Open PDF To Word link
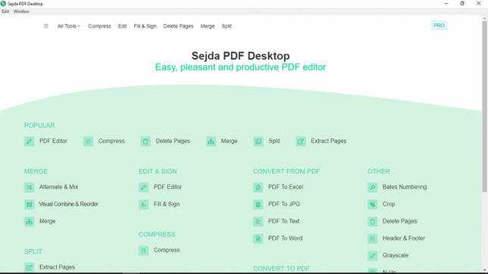Screen dimensions: 488x274 pyautogui.click(x=285, y=238)
